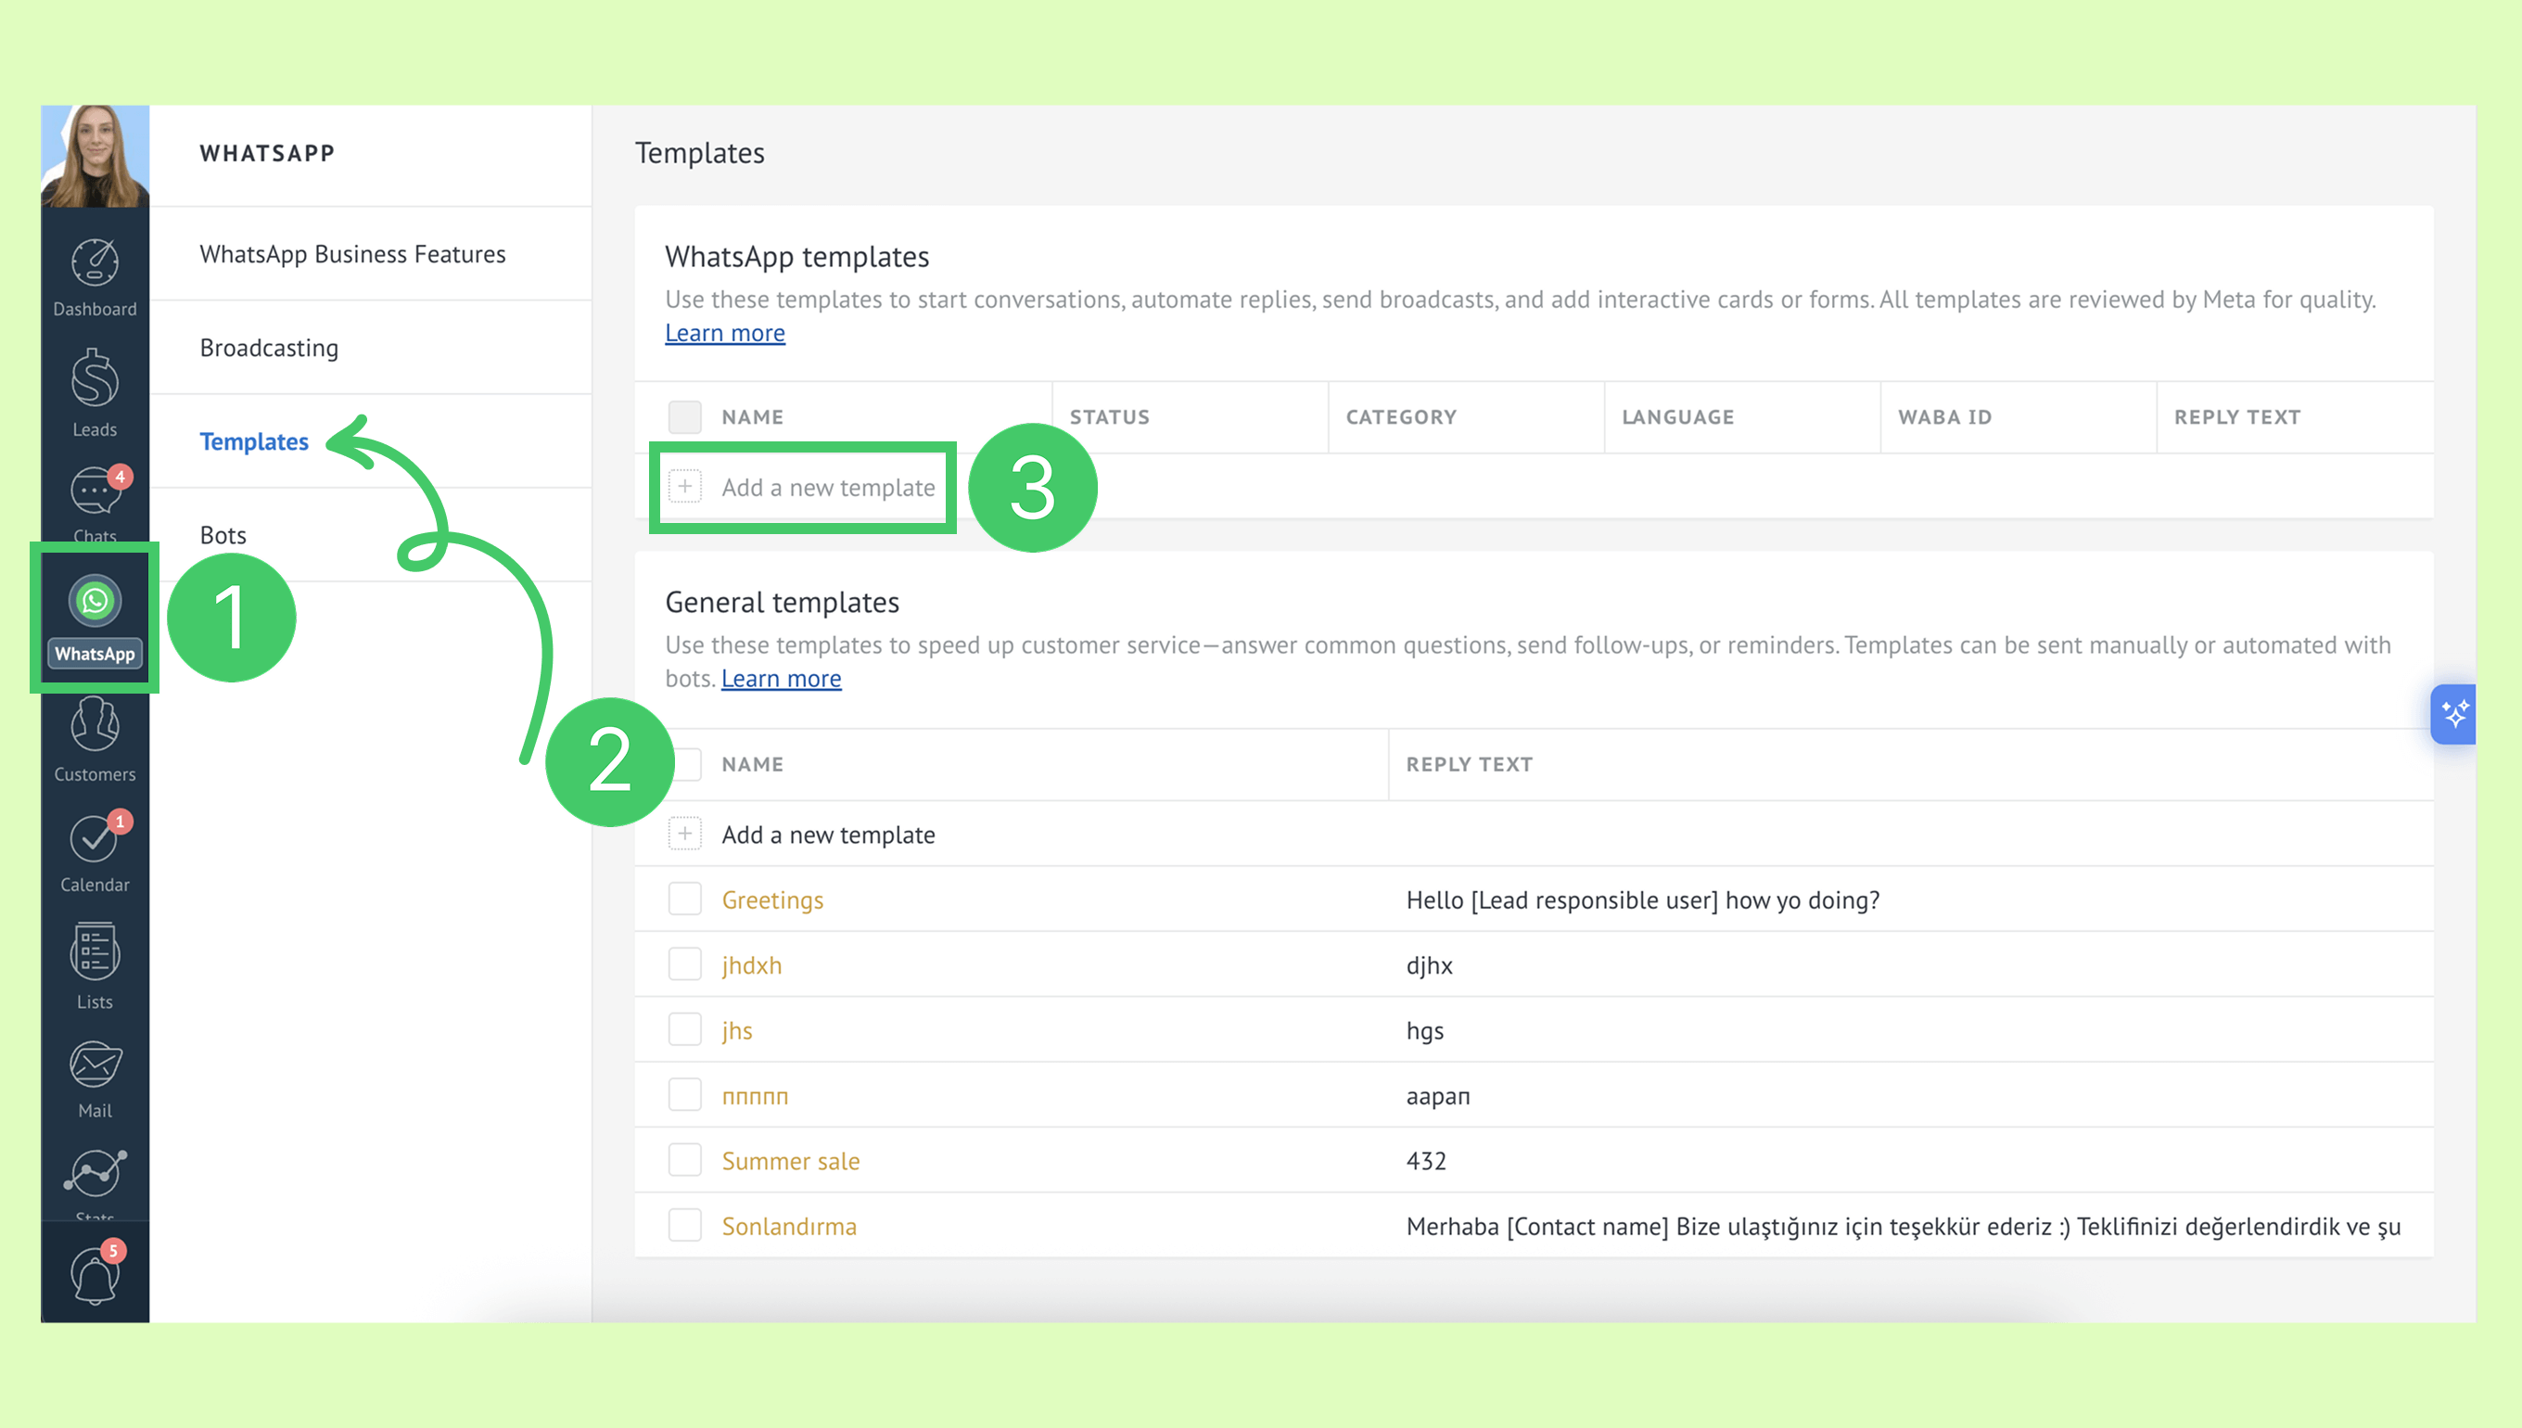Open the Broadcasting menu item
Viewport: 2522px width, 1428px height.
tap(371, 348)
